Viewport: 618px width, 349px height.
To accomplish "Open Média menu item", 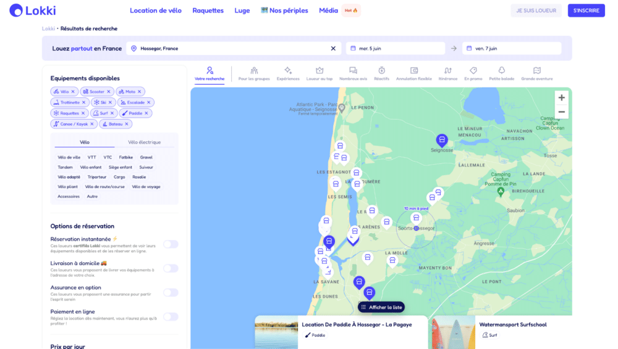I will pyautogui.click(x=328, y=10).
